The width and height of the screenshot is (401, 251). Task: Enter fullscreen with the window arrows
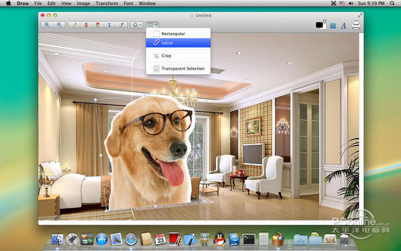(x=360, y=15)
